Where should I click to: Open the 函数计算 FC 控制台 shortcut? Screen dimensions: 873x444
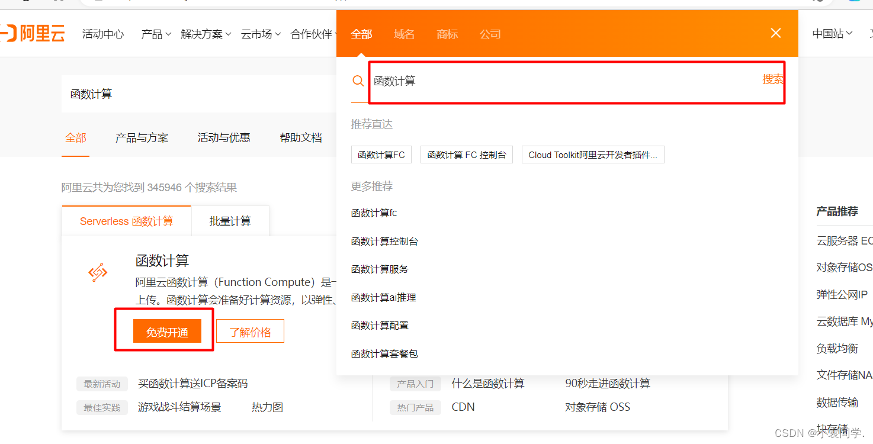tap(467, 155)
